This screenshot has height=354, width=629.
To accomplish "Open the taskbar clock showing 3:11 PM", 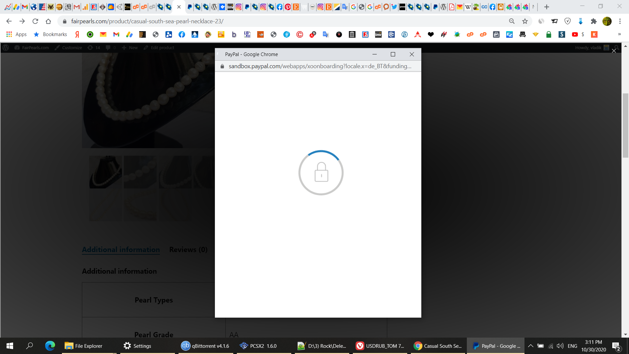I will (594, 346).
